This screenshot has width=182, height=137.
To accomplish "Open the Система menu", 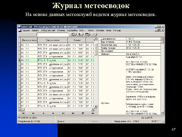I will coord(100,30).
